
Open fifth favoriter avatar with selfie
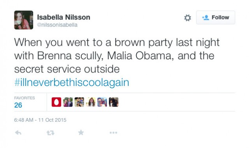point(102,102)
